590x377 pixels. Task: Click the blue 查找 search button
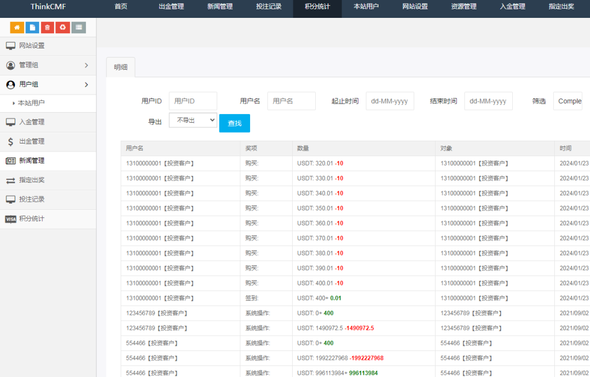pyautogui.click(x=234, y=123)
